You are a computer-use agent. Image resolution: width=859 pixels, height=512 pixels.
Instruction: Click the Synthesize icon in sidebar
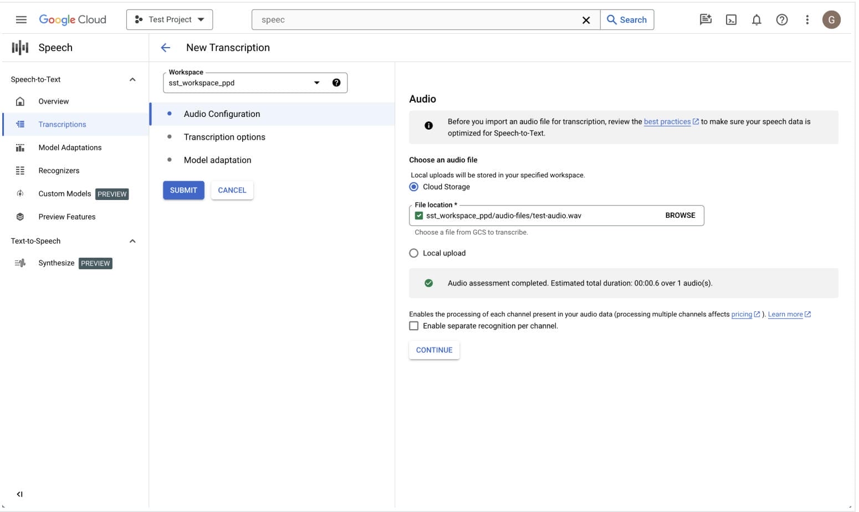click(x=20, y=263)
